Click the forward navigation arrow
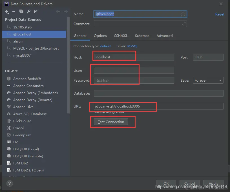The height and width of the screenshot is (192, 230). [66, 12]
